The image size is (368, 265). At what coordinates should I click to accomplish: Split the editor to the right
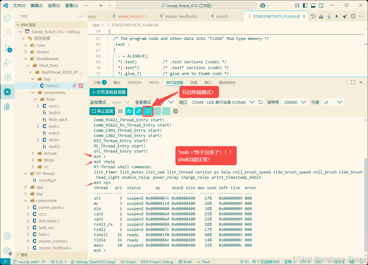coord(353,16)
